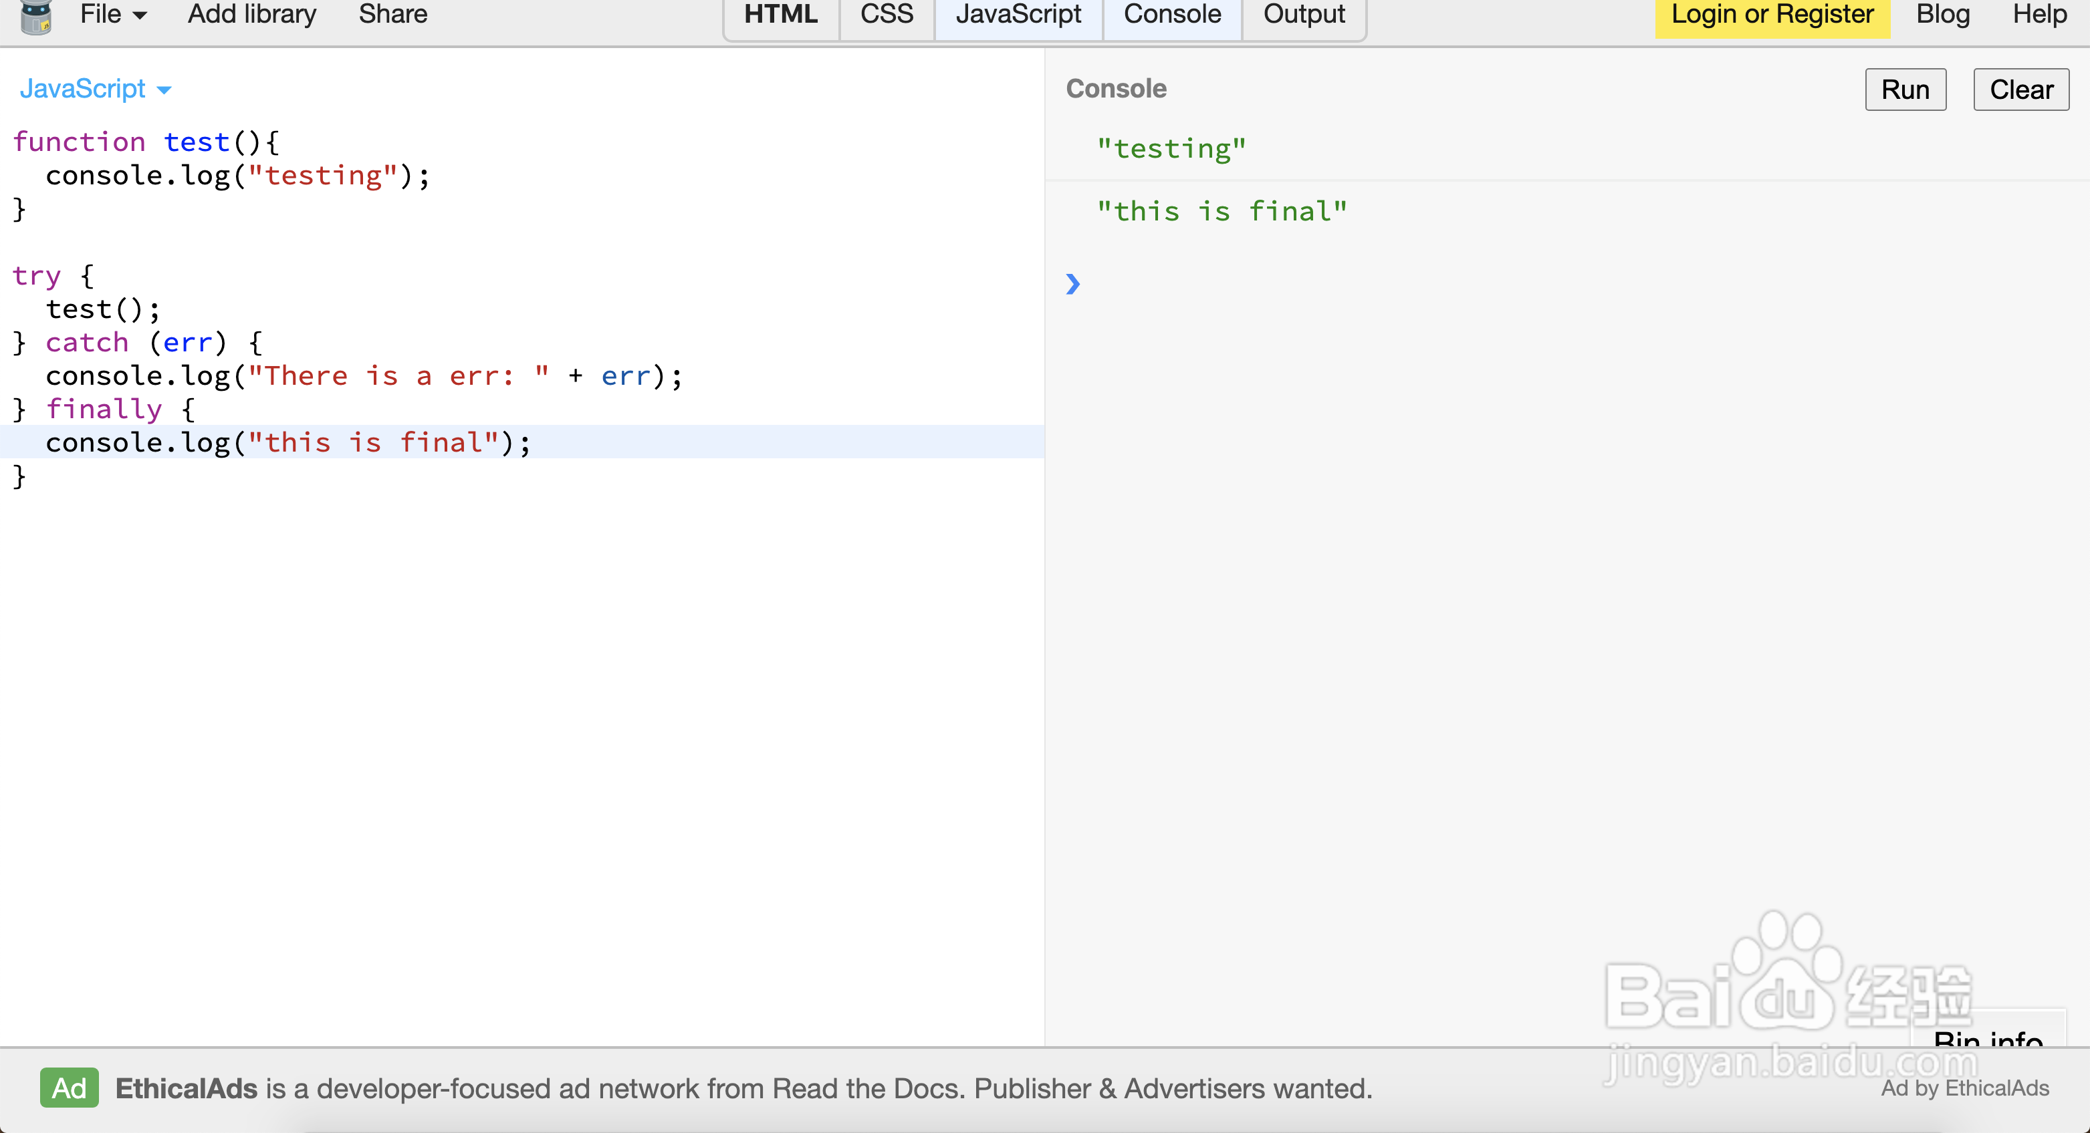Viewport: 2090px width, 1133px height.
Task: Toggle the JavaScript panel tab
Action: coord(1018,15)
